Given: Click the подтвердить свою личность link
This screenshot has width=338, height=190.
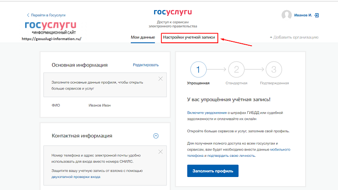Looking at the screenshot, I should click(231, 156).
